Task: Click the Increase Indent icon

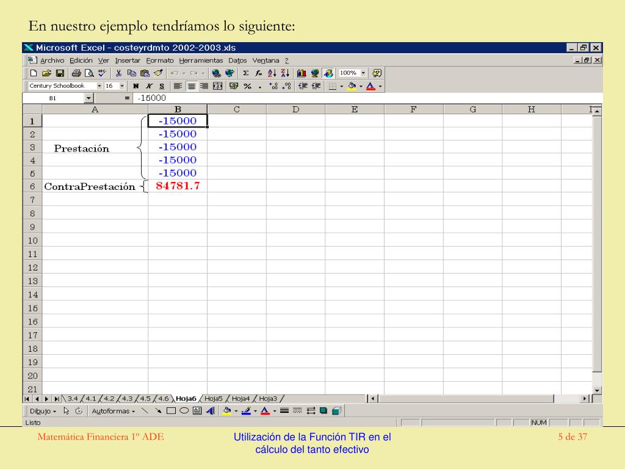Action: (x=316, y=85)
